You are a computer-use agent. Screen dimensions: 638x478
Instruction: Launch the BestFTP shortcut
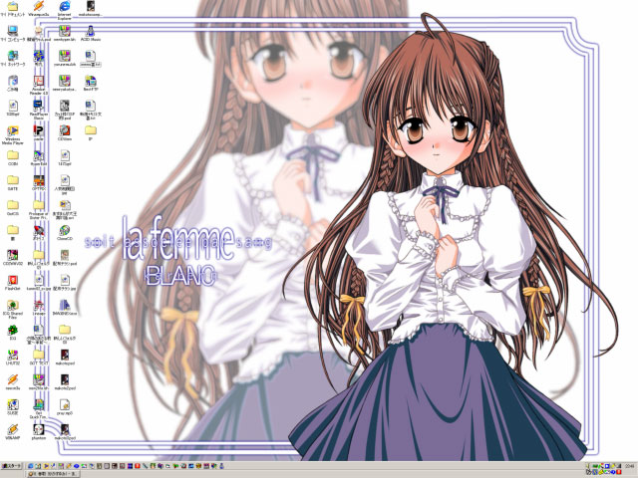(90, 81)
